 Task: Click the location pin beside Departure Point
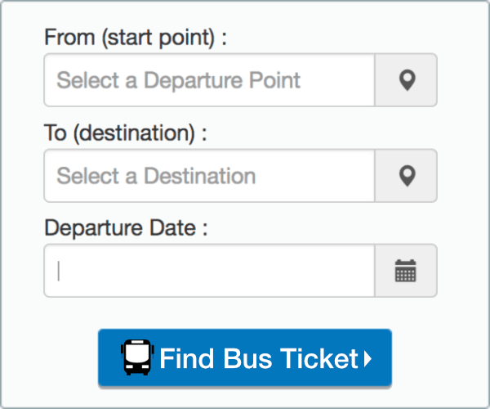pyautogui.click(x=406, y=80)
